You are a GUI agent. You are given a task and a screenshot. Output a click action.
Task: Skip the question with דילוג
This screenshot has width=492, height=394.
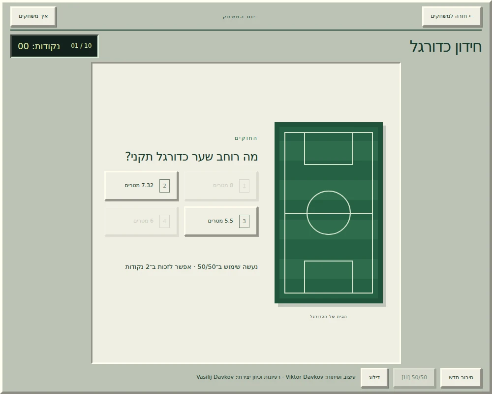374,377
